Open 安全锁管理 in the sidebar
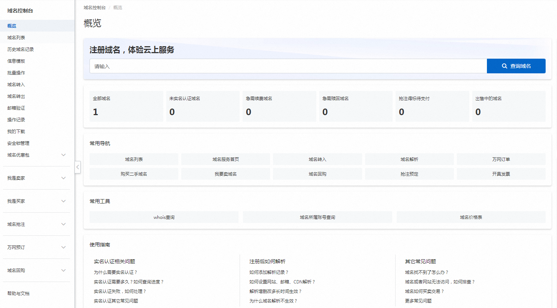Viewport: 557px width, 308px height. pyautogui.click(x=37, y=143)
